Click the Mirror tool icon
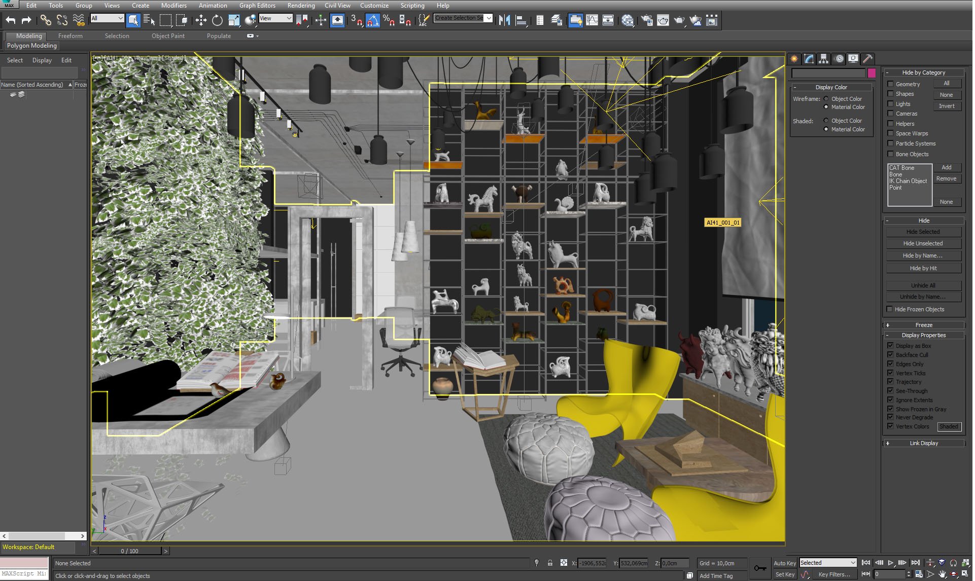The image size is (975, 581). coord(504,20)
